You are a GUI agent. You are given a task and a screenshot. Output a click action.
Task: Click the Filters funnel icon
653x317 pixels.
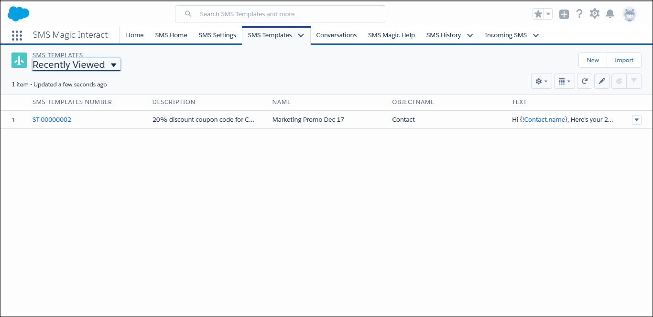click(x=634, y=81)
